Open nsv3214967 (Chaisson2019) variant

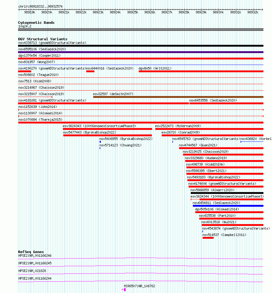tap(41, 88)
